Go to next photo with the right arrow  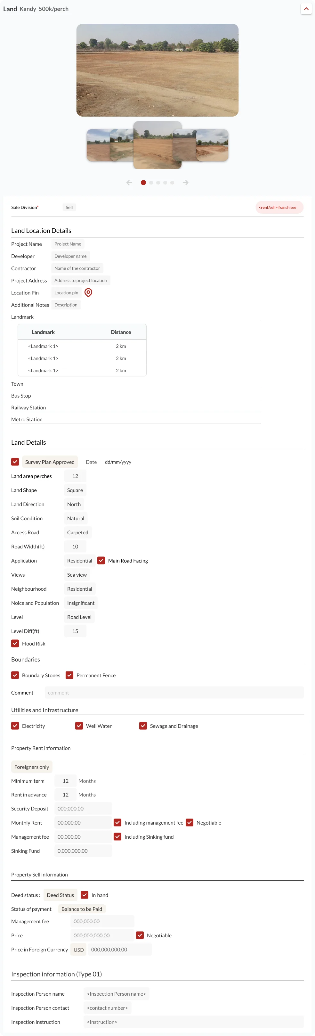(x=186, y=183)
